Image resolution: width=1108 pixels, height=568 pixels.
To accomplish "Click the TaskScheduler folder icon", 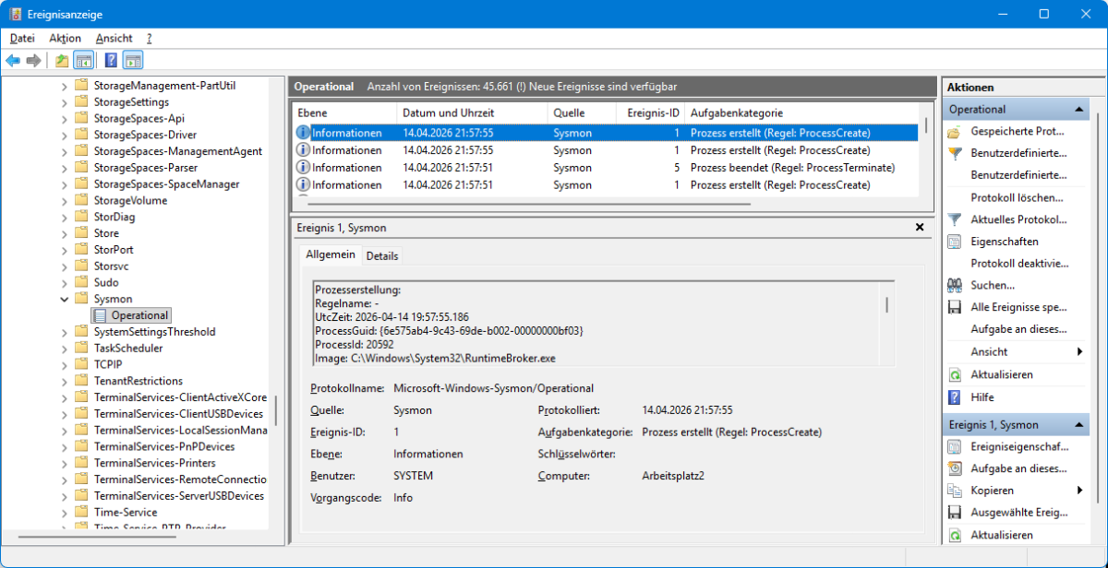I will 82,349.
